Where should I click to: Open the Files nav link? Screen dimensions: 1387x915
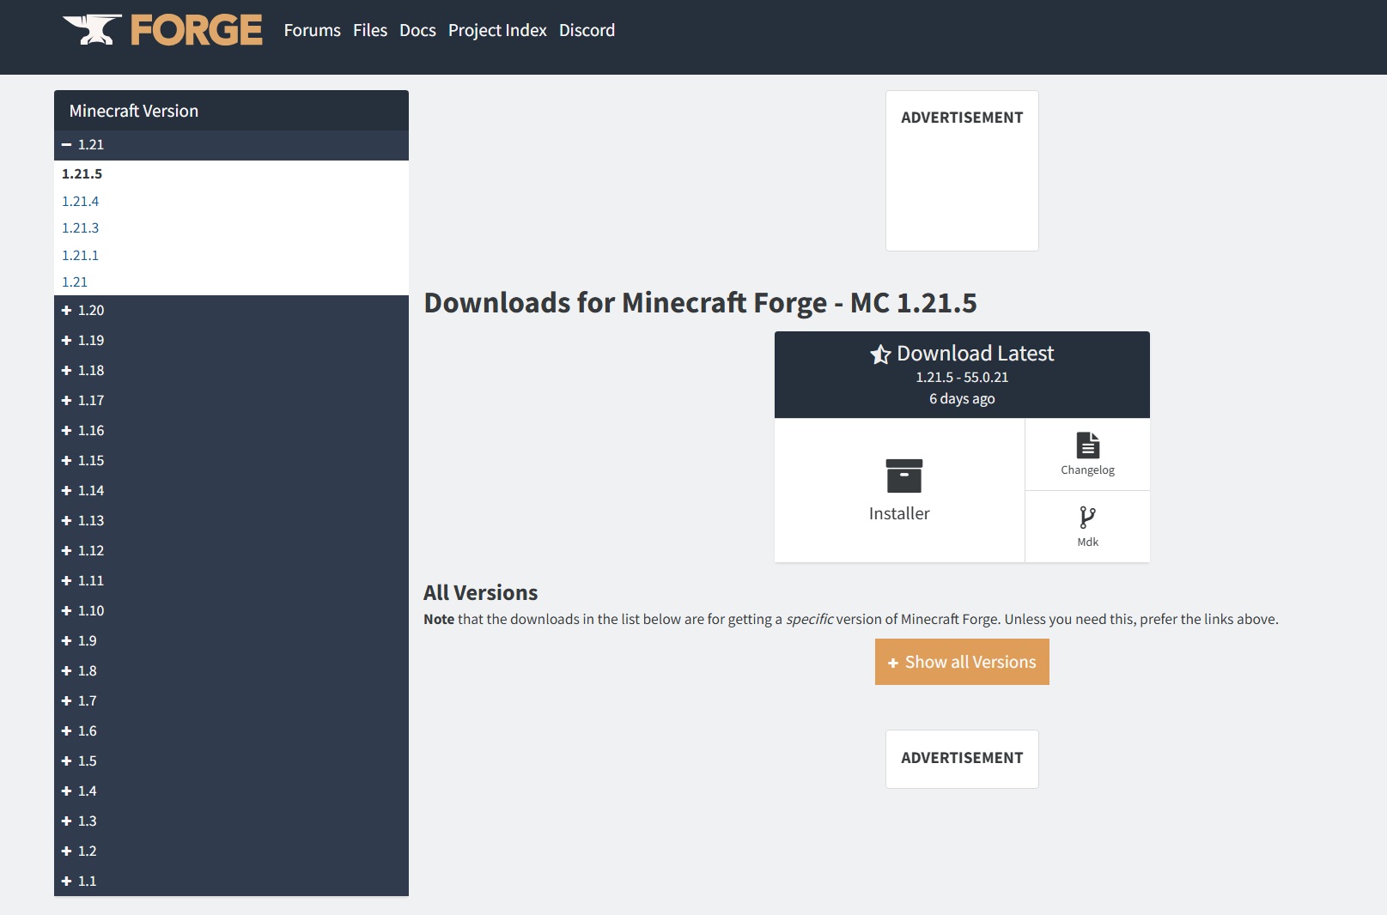[370, 30]
